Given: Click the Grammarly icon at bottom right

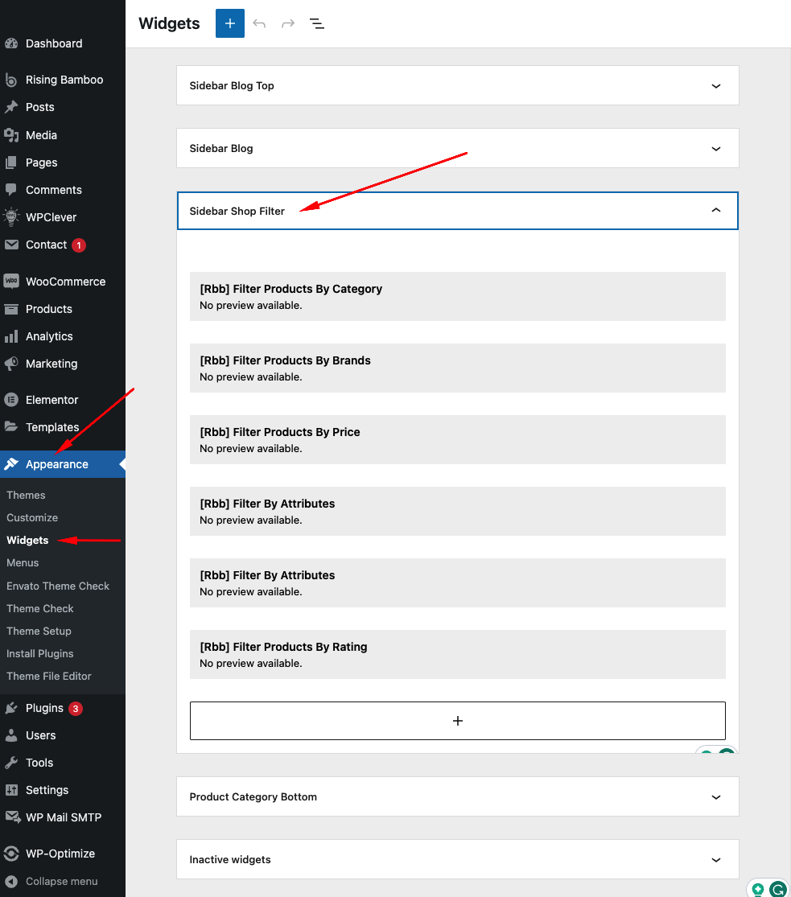Looking at the screenshot, I should (x=777, y=889).
